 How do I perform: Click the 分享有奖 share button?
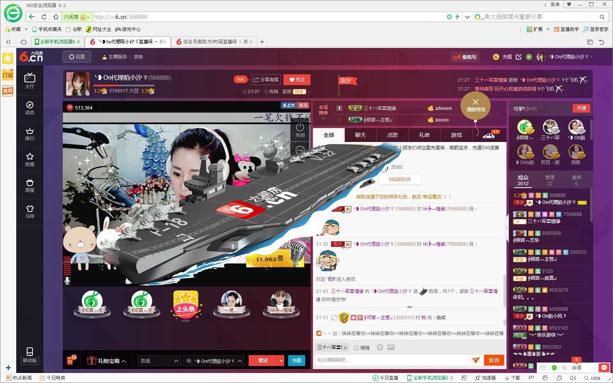[x=266, y=80]
